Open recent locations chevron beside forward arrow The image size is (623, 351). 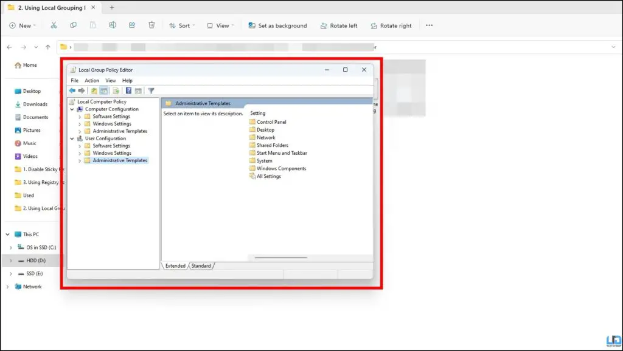(x=36, y=47)
